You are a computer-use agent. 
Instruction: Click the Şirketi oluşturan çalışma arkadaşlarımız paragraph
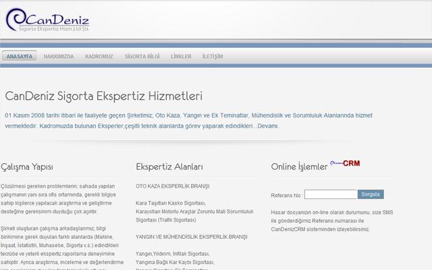coord(62,248)
